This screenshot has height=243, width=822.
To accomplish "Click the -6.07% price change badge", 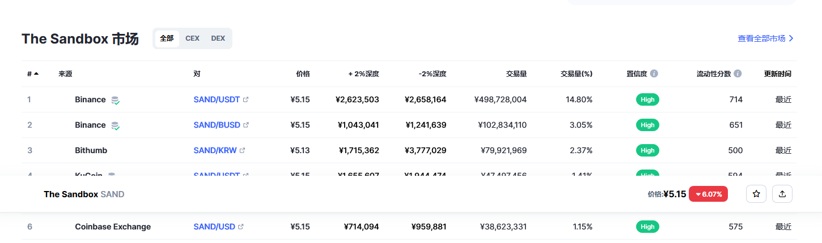I will (x=708, y=194).
